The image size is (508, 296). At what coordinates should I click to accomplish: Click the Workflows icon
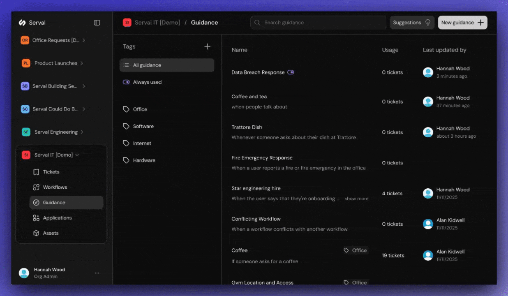pos(36,187)
